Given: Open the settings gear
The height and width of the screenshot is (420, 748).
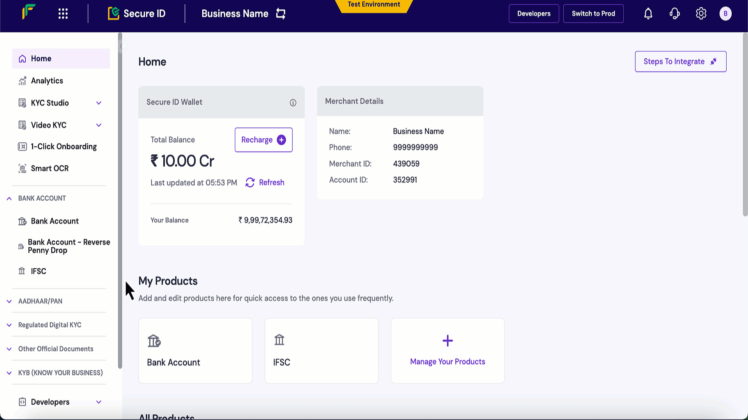Looking at the screenshot, I should (x=701, y=13).
